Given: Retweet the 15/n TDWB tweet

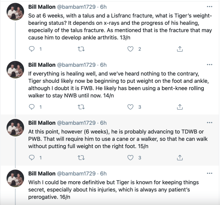Looking at the screenshot, I should pyautogui.click(x=81, y=158).
